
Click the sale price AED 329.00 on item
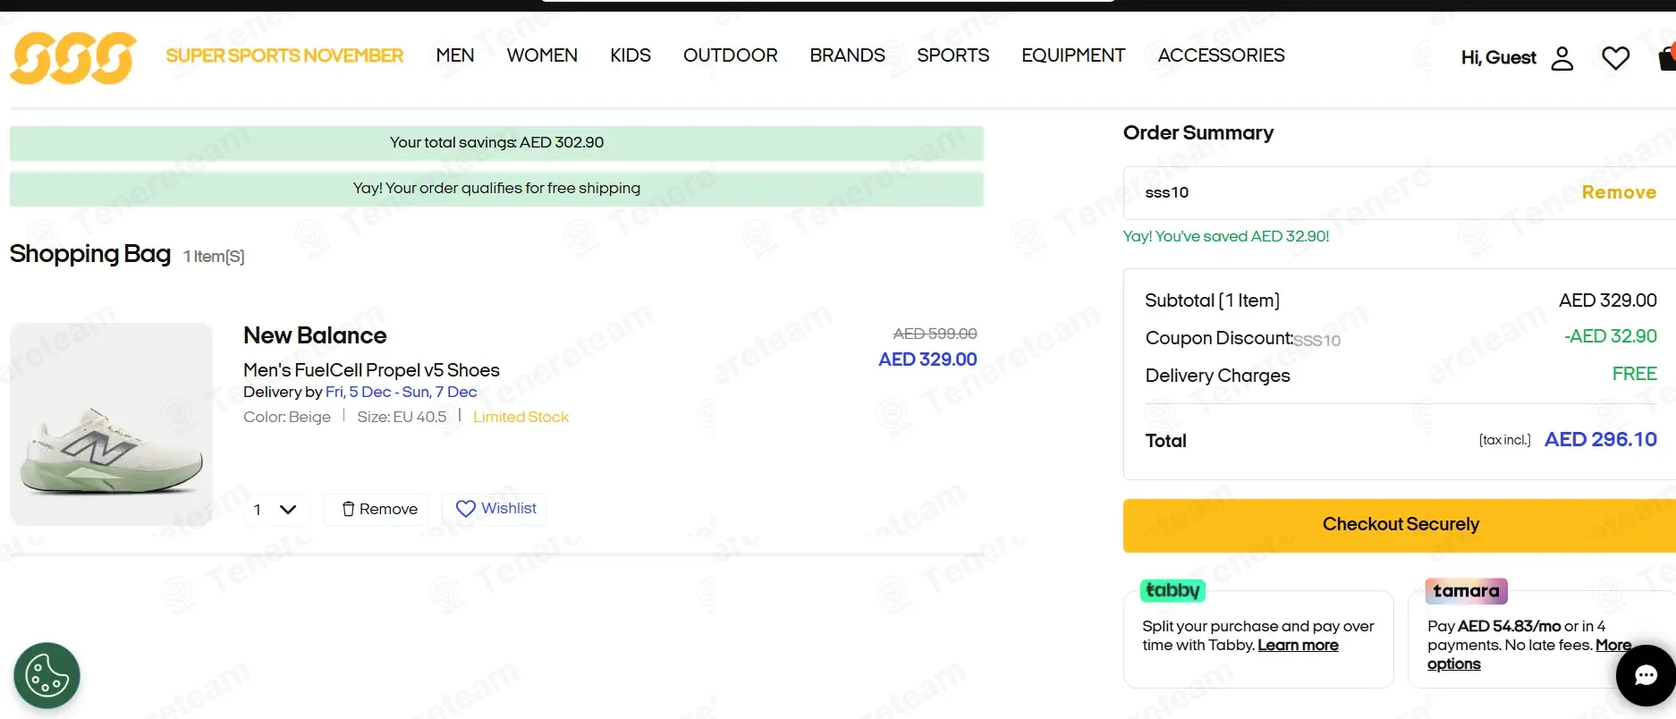(x=927, y=359)
